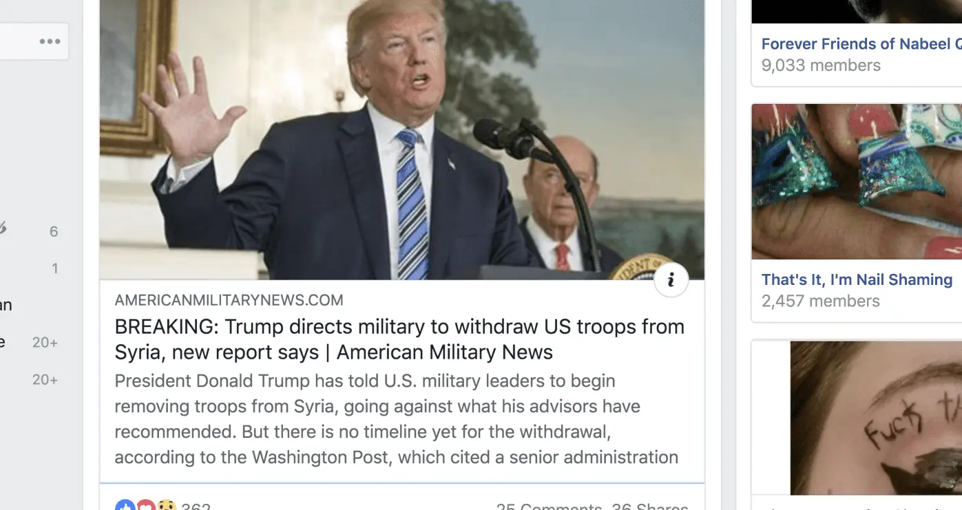
Task: Click the AMERICANMILITARYNEWS.COM source label
Action: [x=229, y=300]
